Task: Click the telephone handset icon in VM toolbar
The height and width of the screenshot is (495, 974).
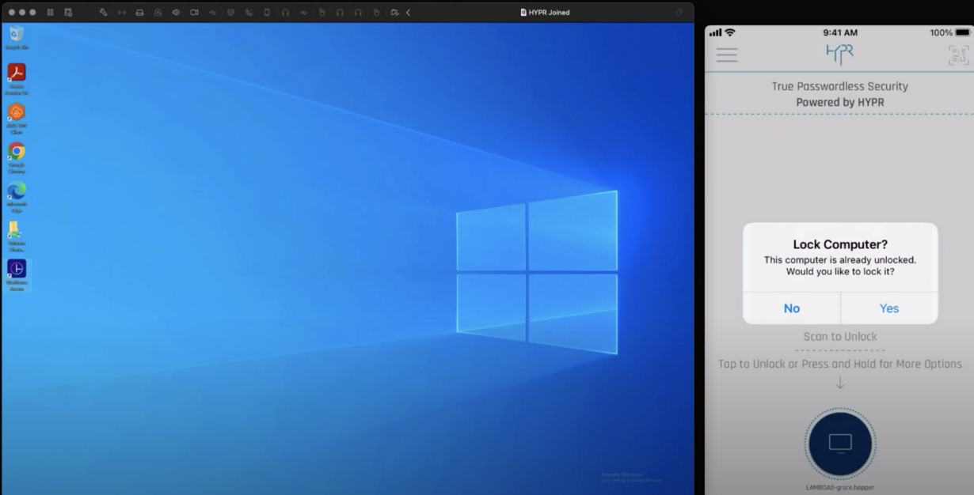Action: tap(248, 13)
